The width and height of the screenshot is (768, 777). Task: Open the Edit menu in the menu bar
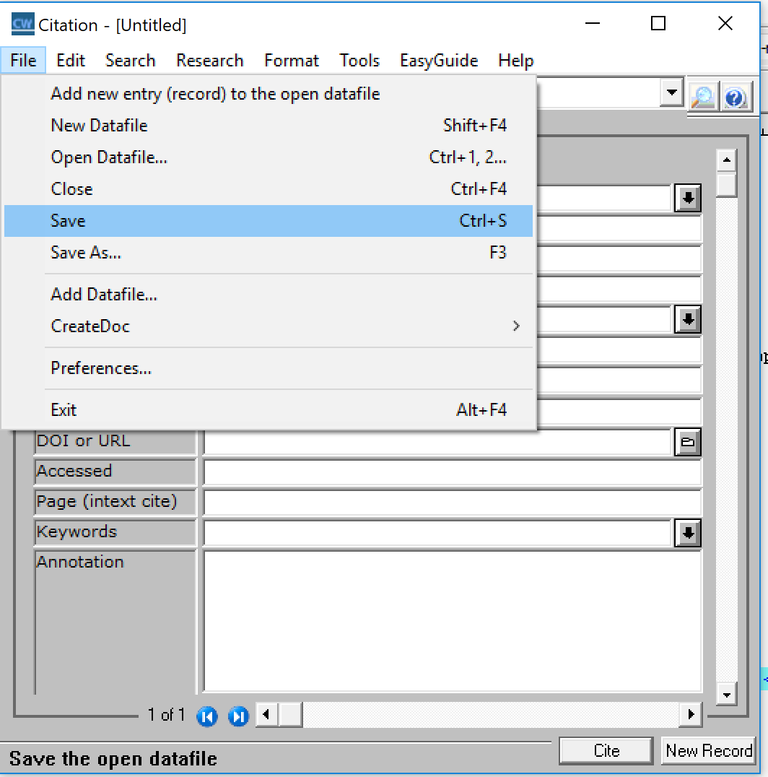tap(71, 61)
